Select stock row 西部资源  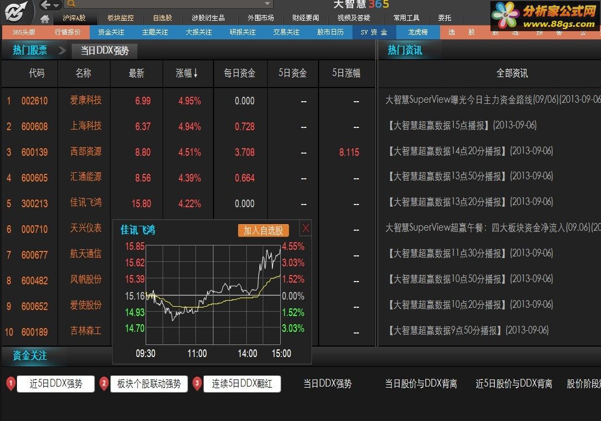pyautogui.click(x=188, y=152)
